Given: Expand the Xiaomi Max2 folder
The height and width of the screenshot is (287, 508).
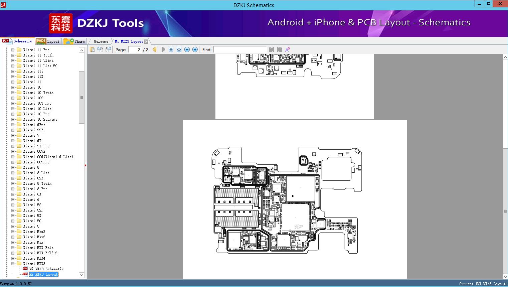Looking at the screenshot, I should tap(13, 237).
